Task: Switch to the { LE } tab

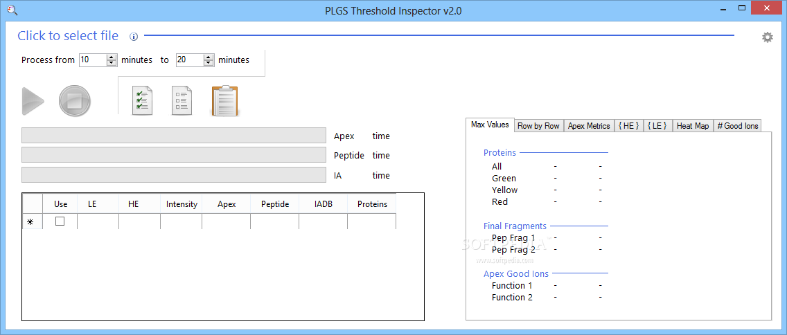Action: (x=657, y=126)
